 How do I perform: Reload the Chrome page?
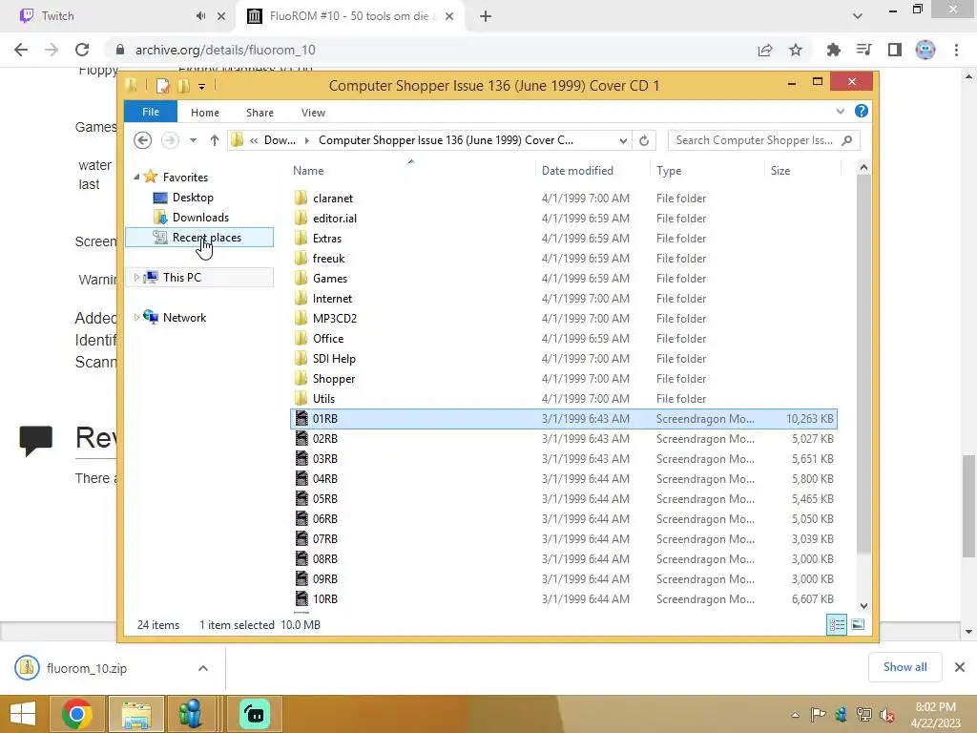tap(82, 50)
